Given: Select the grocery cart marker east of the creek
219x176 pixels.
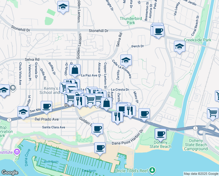Looking at the screenshot, I should pos(213,114).
